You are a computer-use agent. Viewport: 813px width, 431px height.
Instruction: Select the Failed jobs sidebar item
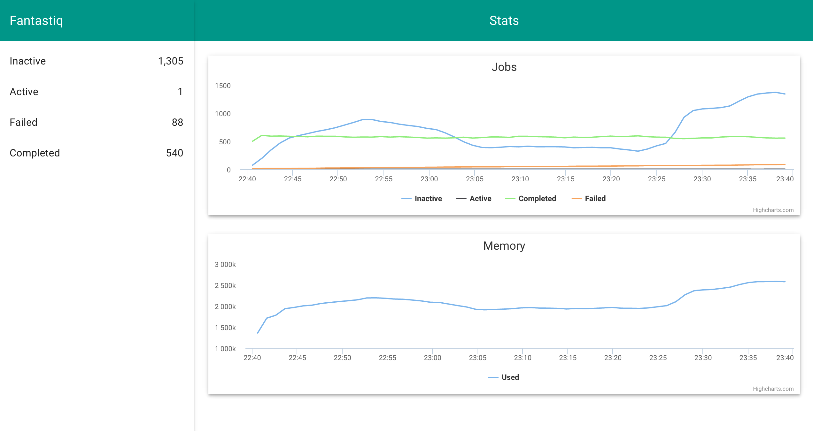24,122
